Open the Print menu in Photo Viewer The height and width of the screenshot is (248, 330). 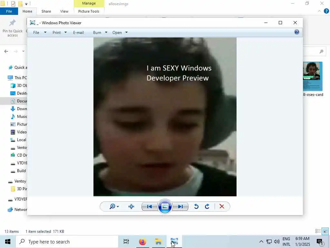tap(56, 33)
